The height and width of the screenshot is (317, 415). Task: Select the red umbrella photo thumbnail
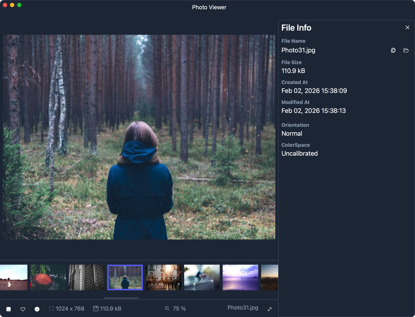click(x=48, y=277)
